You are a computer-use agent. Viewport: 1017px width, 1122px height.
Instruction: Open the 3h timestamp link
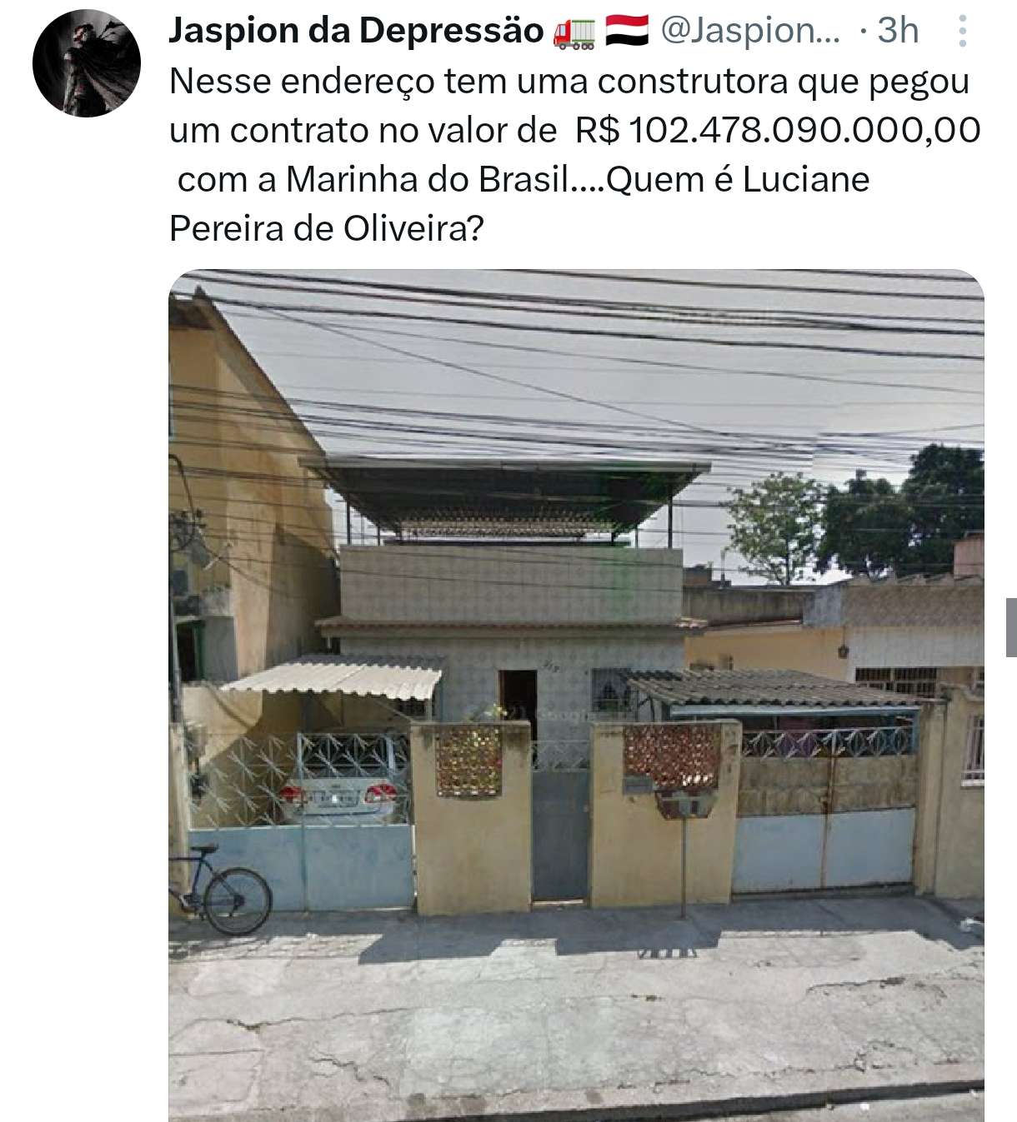click(x=898, y=31)
